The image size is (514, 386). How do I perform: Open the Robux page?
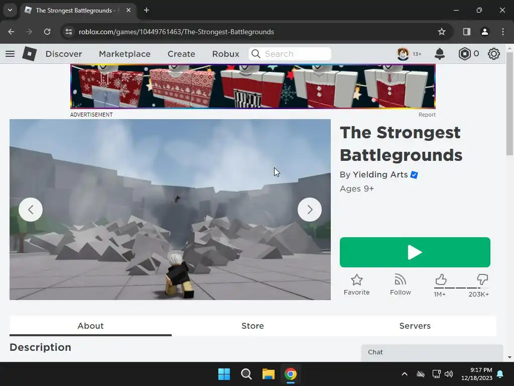225,54
